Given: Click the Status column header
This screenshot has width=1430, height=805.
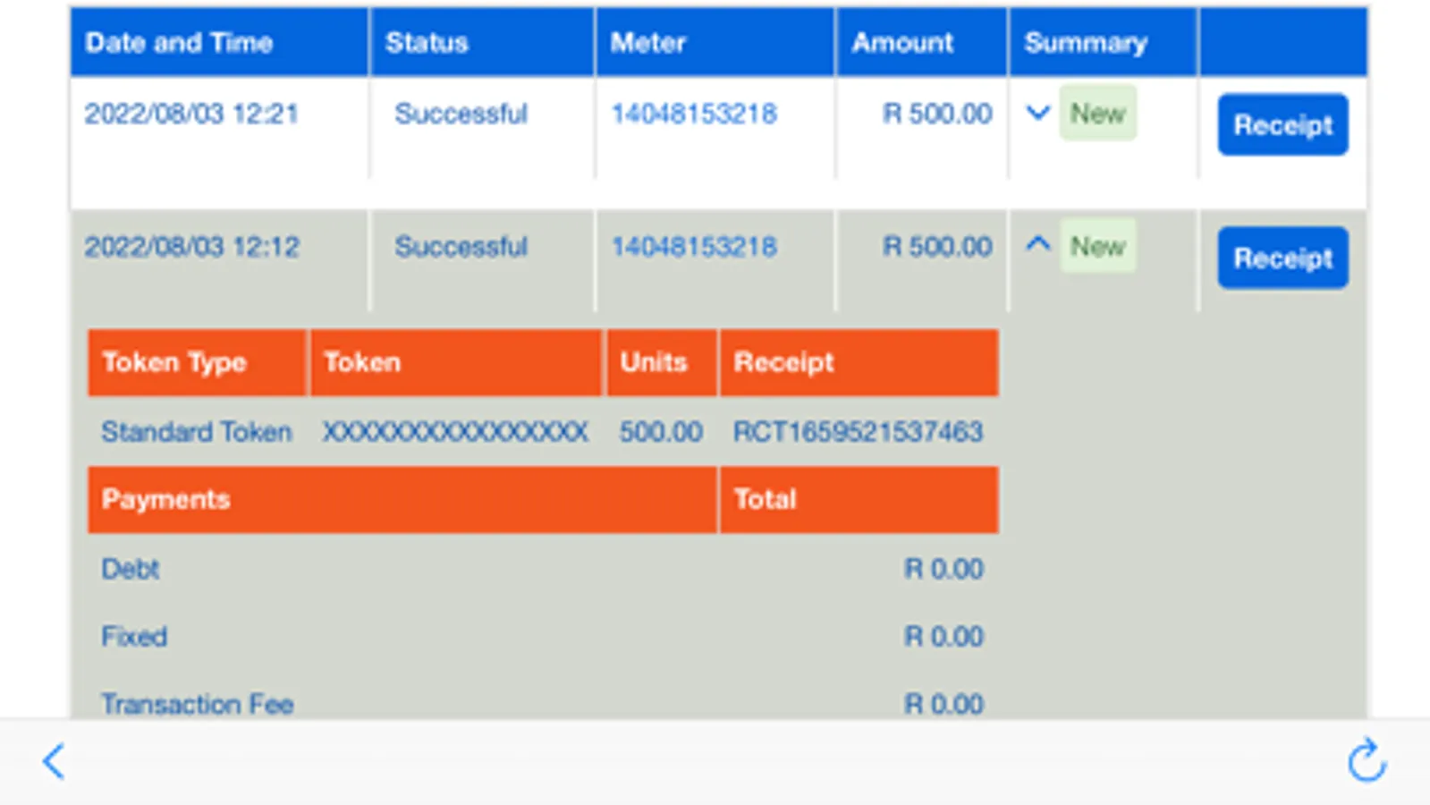Looking at the screenshot, I should pos(427,43).
